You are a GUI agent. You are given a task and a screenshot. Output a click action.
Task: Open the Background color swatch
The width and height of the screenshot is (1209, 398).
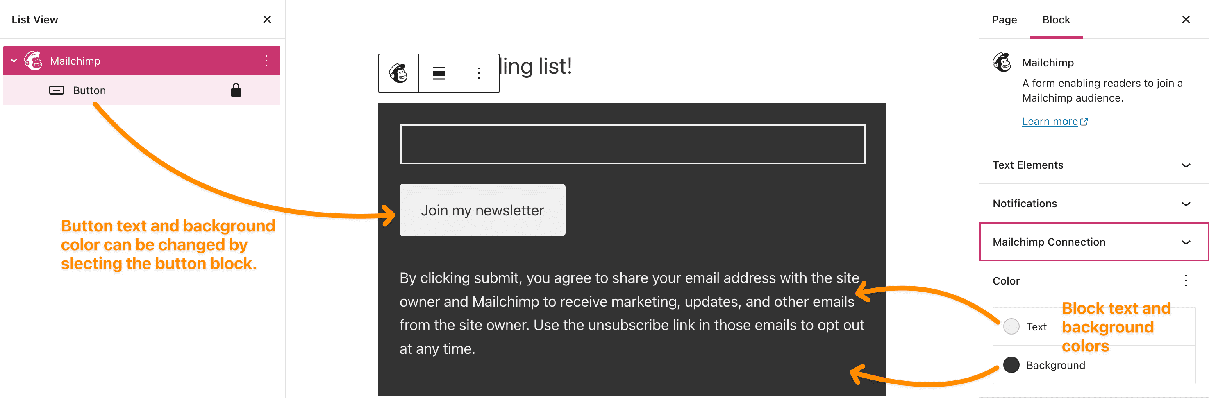point(1011,365)
